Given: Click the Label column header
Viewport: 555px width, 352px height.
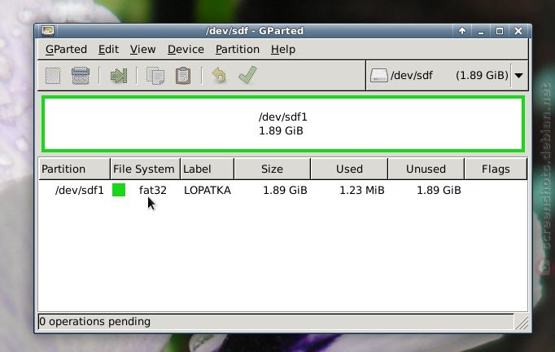Looking at the screenshot, I should (x=208, y=169).
